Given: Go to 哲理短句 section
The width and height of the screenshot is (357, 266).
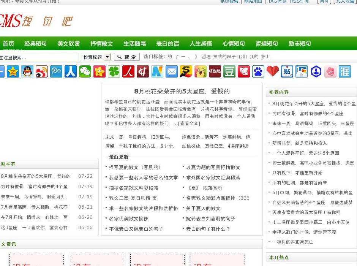Looking at the screenshot, I should pyautogui.click(x=267, y=43).
